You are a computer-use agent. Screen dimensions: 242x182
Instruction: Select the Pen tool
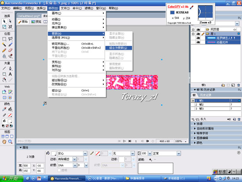pos(10,68)
